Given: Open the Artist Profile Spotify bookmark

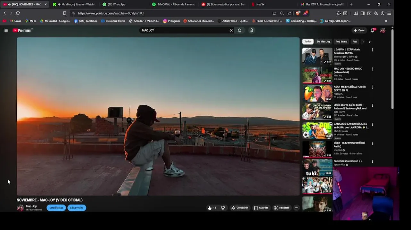Looking at the screenshot, I should (233, 21).
